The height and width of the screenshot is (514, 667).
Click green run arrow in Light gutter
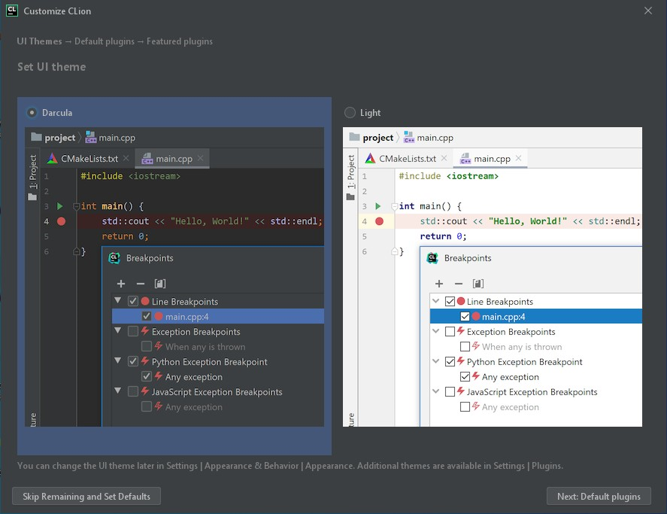coord(378,206)
